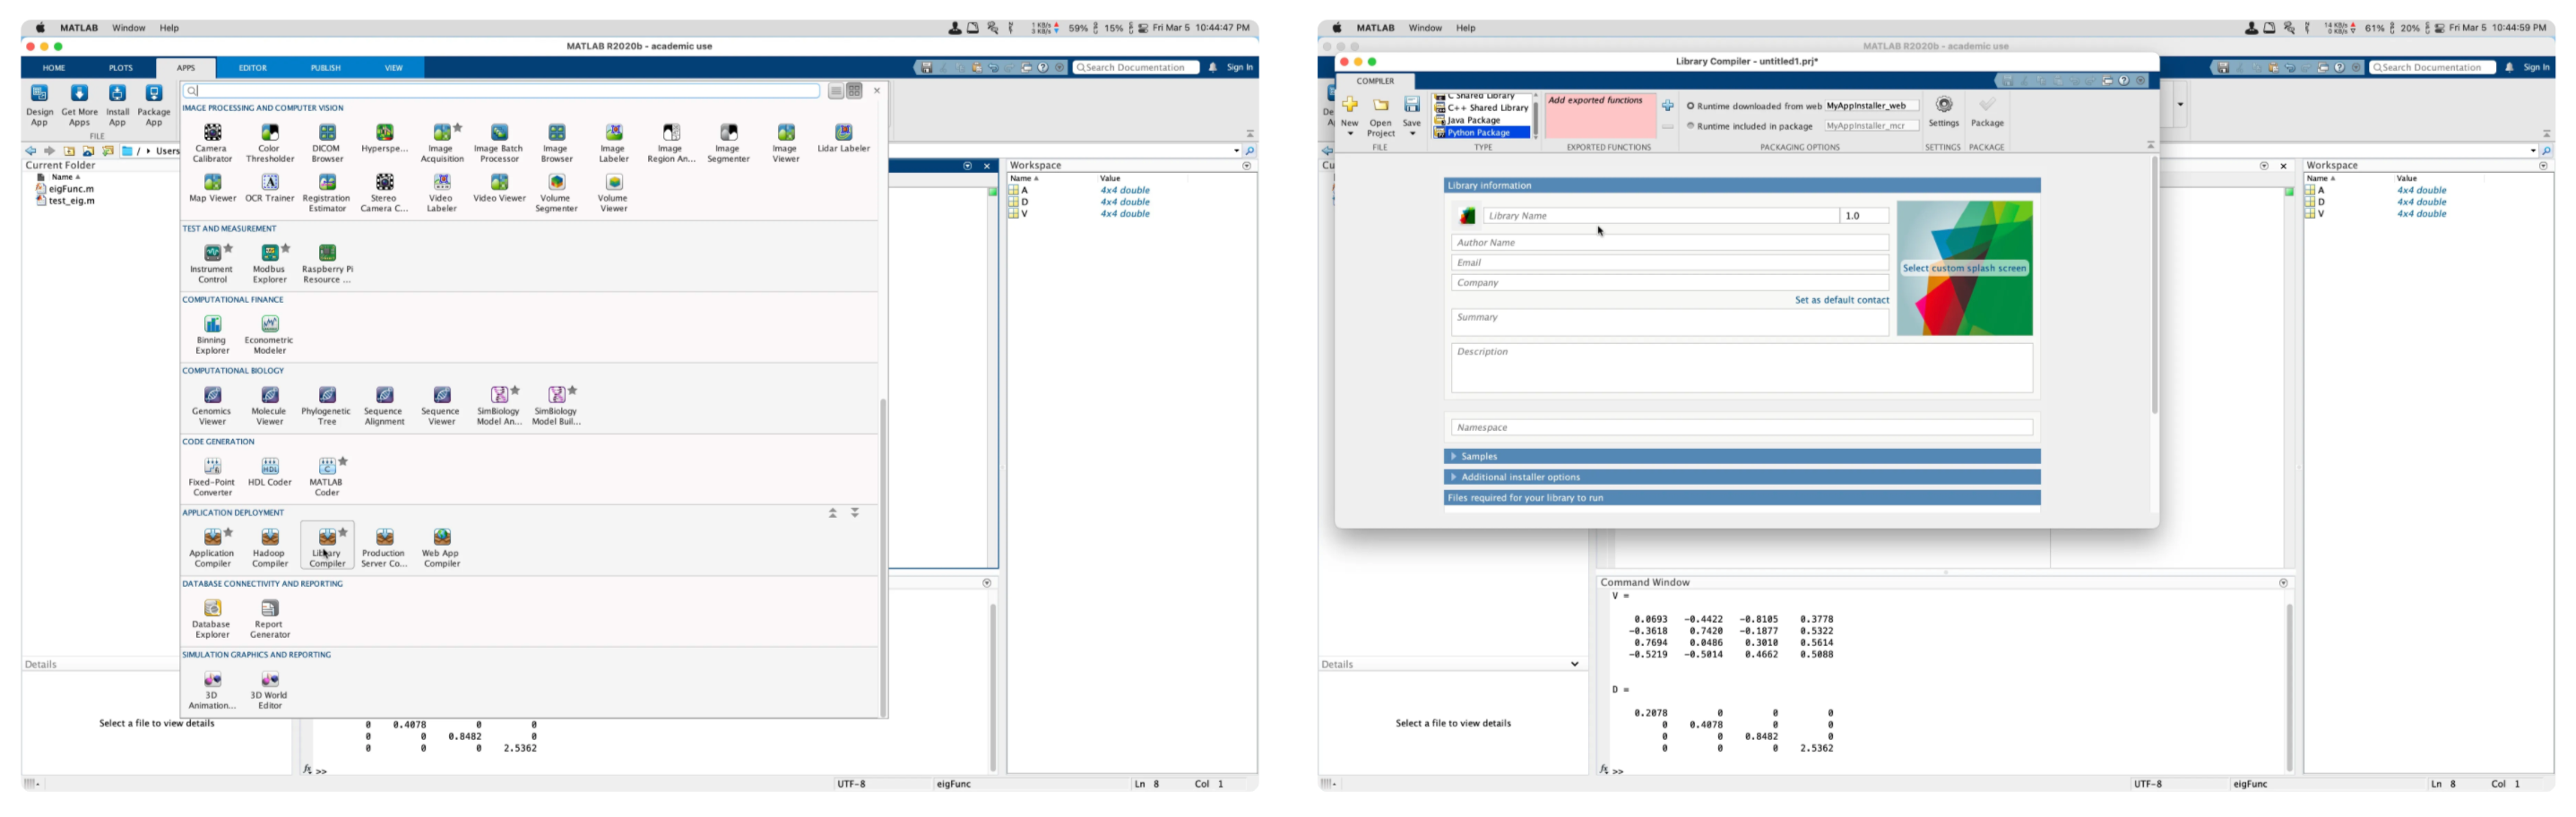The width and height of the screenshot is (2576, 817).
Task: Open the Database Explorer app
Action: (212, 618)
